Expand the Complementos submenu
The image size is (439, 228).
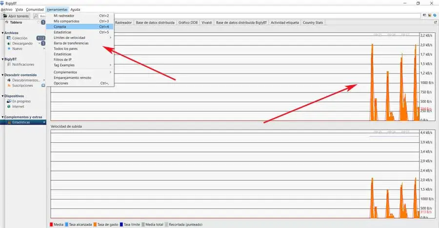[x=110, y=72]
